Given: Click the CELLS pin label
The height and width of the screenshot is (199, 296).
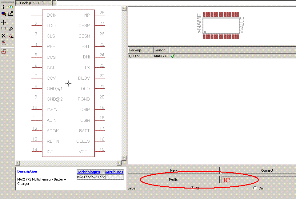Looking at the screenshot, I should tap(83, 141).
